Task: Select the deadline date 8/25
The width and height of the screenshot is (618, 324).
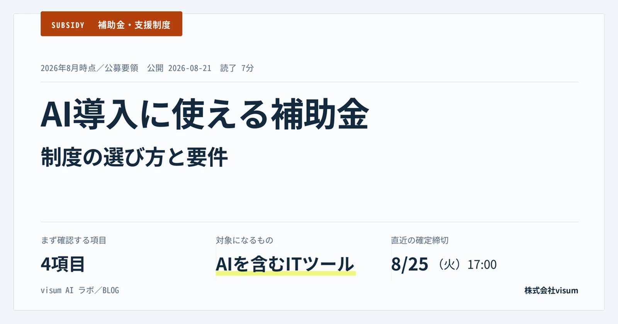Action: (x=410, y=265)
